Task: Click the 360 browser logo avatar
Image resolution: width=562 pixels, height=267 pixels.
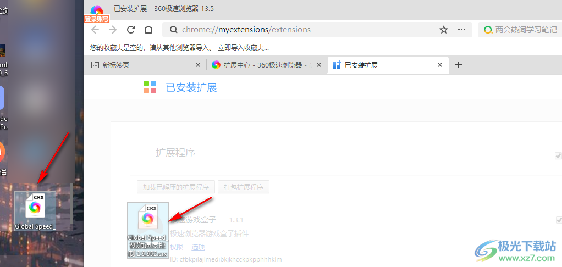Action: pyautogui.click(x=97, y=10)
